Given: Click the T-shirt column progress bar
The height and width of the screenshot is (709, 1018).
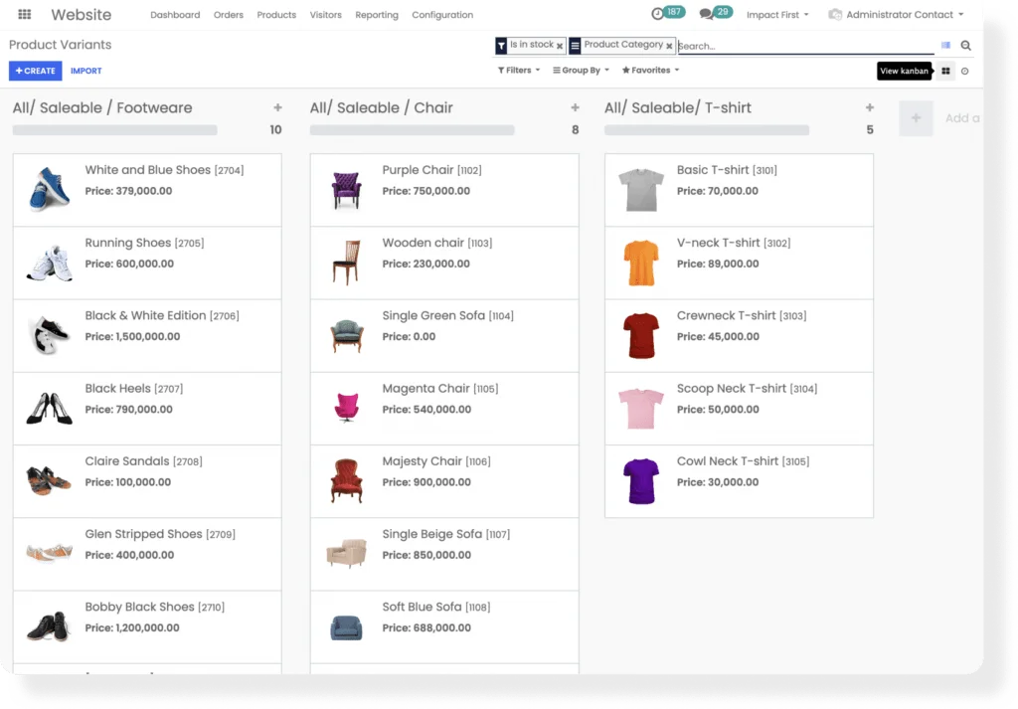Looking at the screenshot, I should 707,130.
